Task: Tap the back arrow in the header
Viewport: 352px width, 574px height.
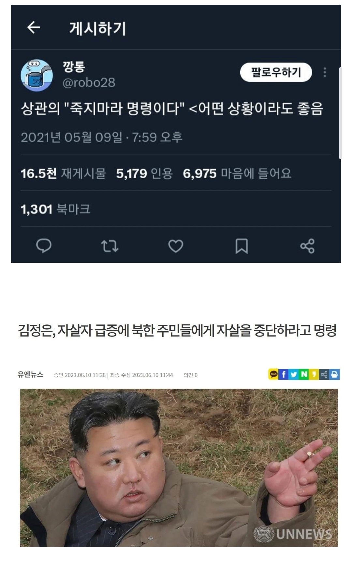Action: (x=33, y=28)
